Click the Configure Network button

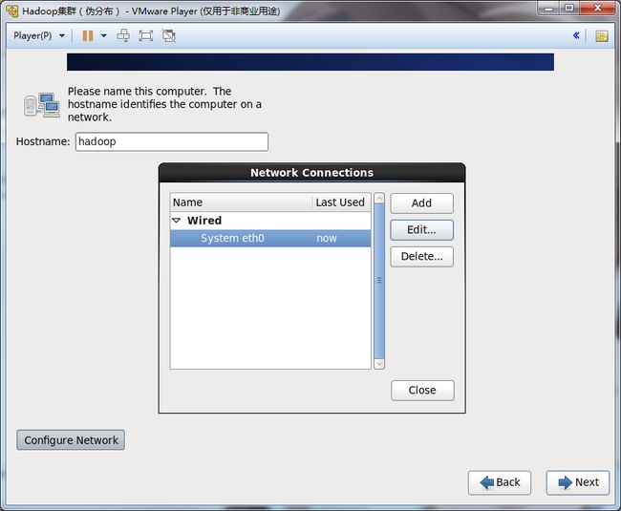[71, 440]
